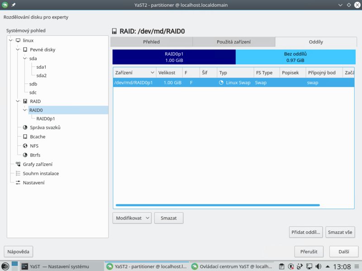Click the network monitor tray icon

coord(309,266)
